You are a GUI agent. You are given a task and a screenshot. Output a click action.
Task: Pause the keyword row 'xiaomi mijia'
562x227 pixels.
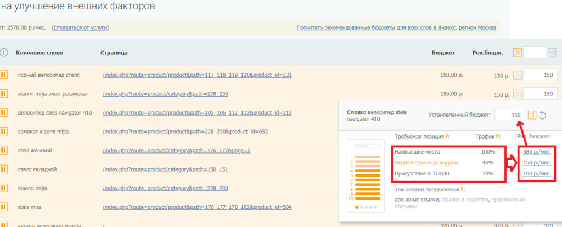(3, 188)
